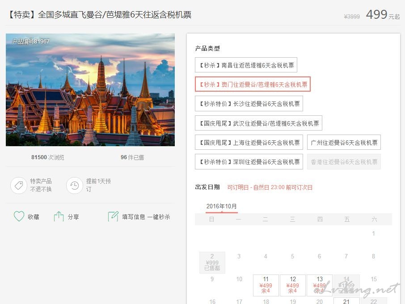Screen dimensions: 405x304
Task: Choose 长沙往返曼谷6天含税机票 option
Action: (x=249, y=104)
